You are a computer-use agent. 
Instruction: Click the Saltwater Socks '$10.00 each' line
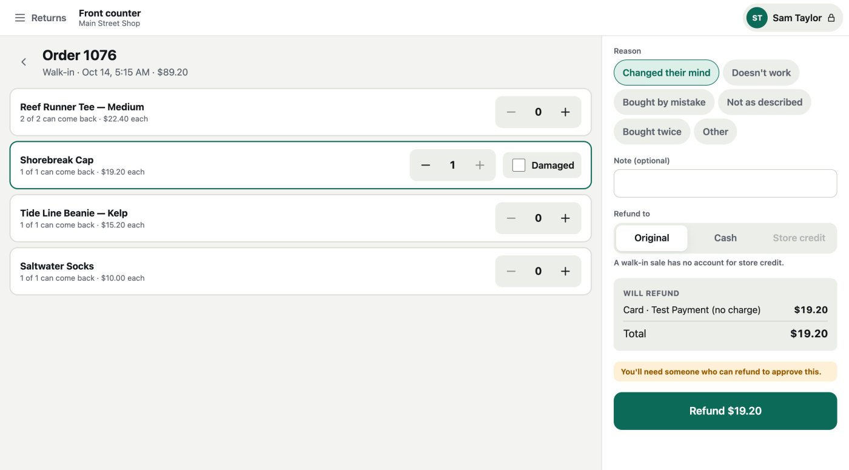[x=82, y=278]
